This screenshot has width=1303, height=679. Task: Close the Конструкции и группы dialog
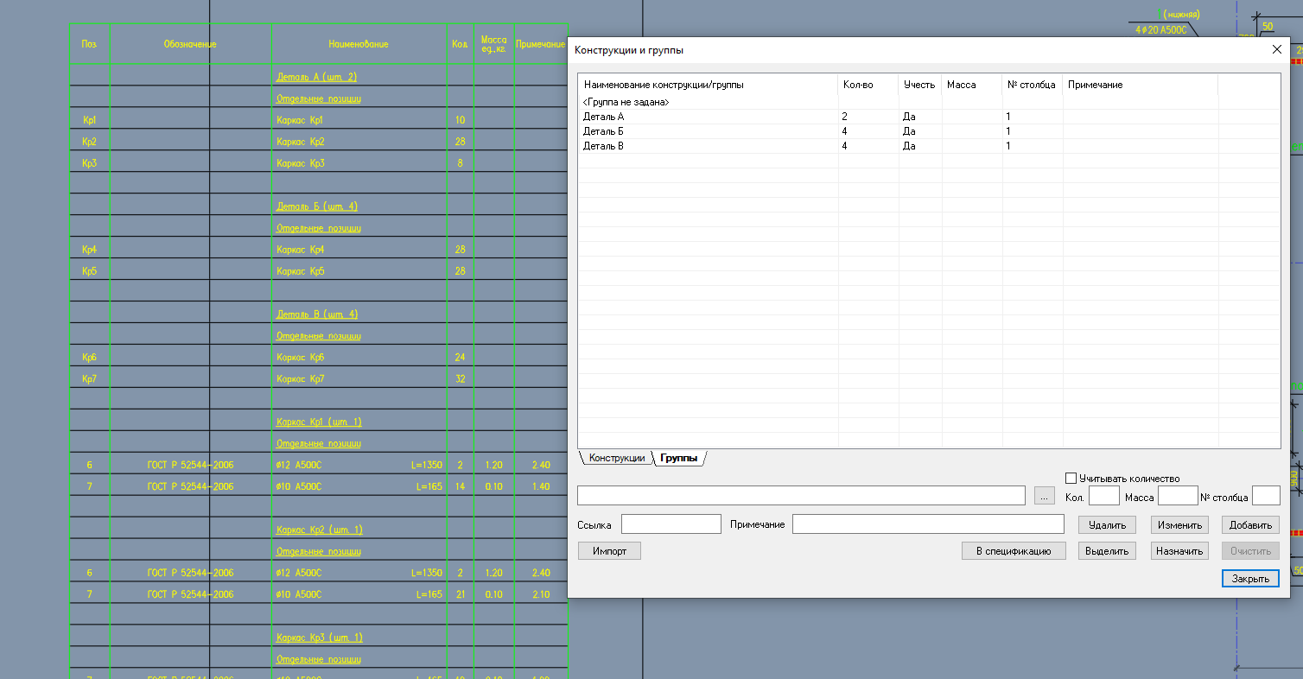point(1276,49)
